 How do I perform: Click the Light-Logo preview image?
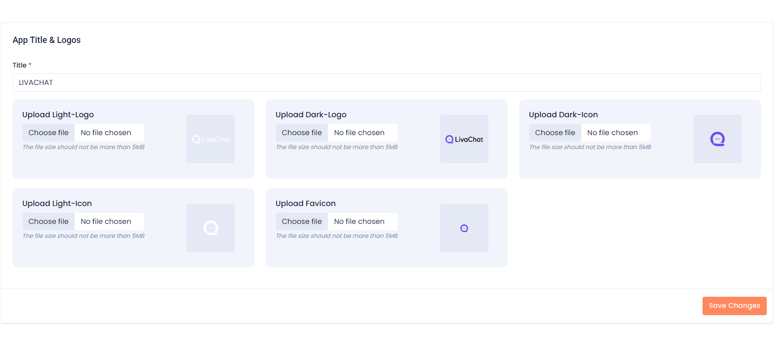[211, 139]
